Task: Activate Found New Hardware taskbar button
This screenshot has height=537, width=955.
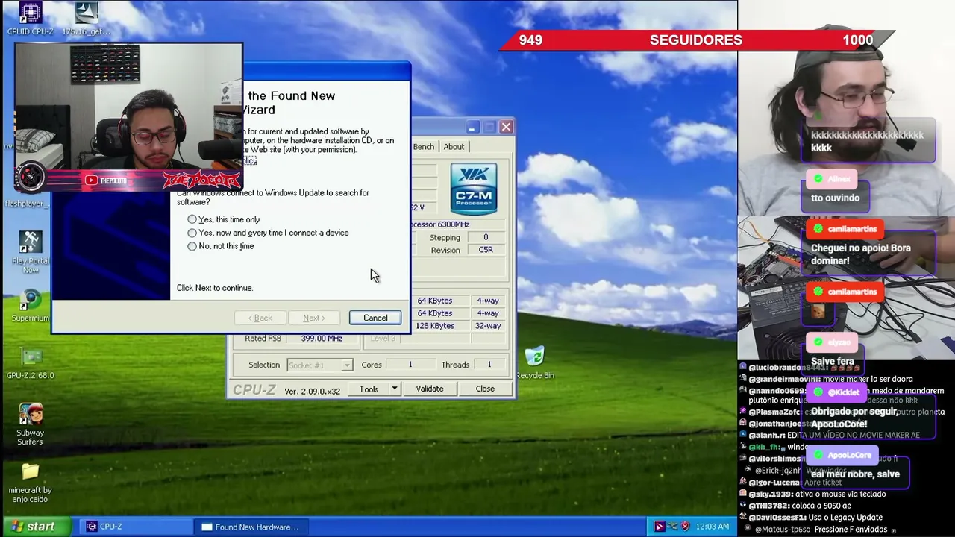Action: pyautogui.click(x=251, y=527)
